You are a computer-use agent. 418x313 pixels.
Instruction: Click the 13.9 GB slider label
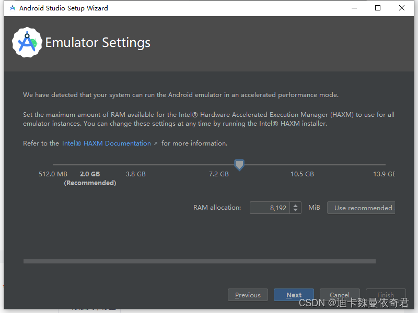[x=384, y=174]
